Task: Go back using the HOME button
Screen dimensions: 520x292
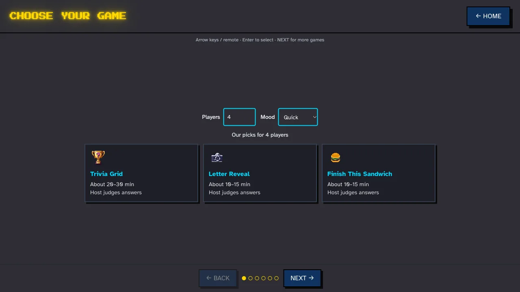Action: tap(488, 16)
